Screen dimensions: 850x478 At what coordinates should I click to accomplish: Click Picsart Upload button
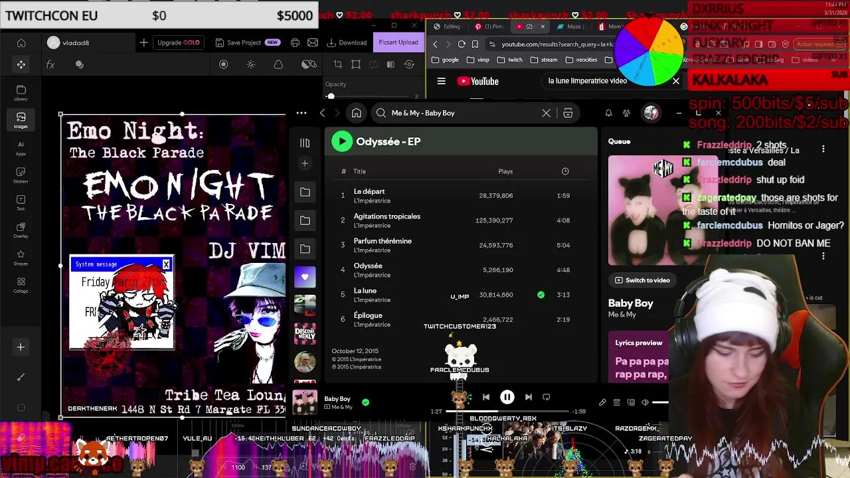tap(398, 42)
